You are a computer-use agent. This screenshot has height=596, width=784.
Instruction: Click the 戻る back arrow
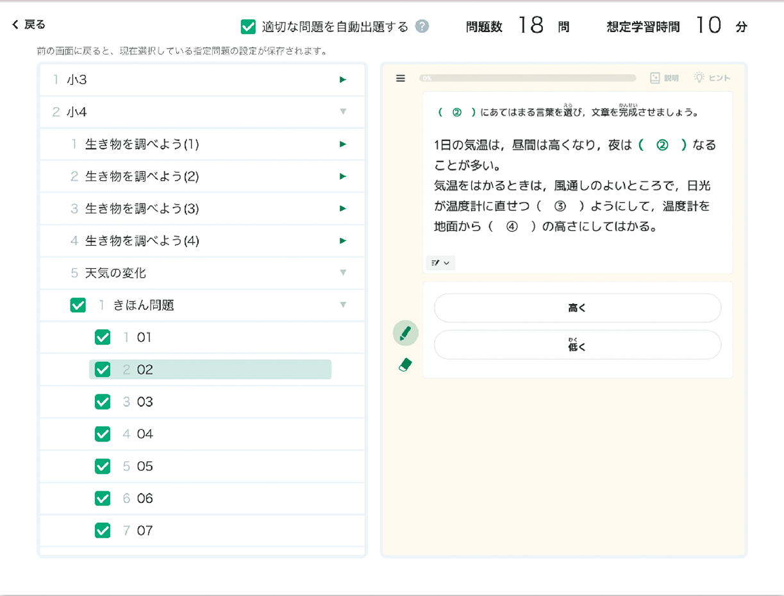click(29, 25)
